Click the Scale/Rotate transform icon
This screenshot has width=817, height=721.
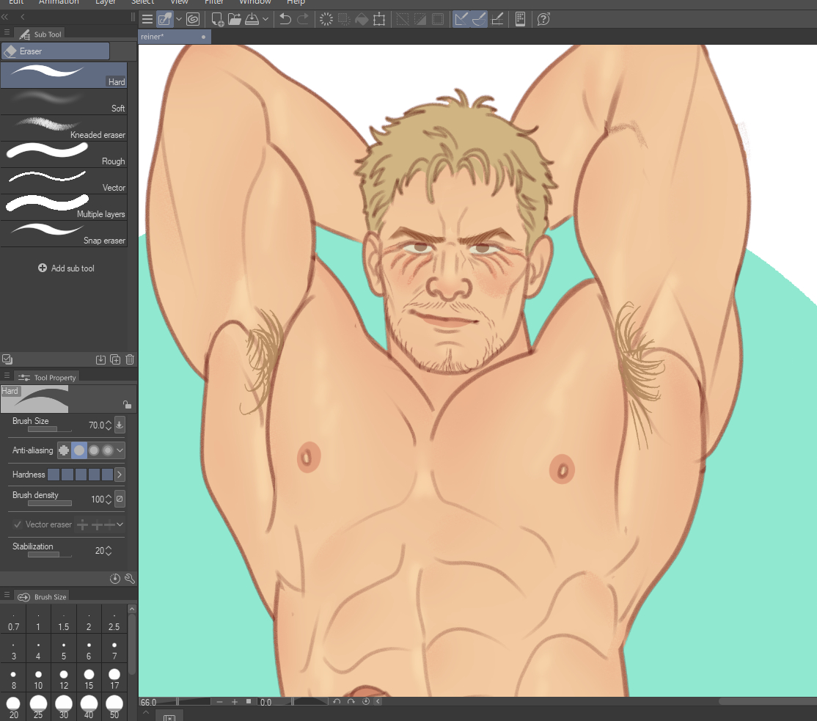[x=379, y=19]
